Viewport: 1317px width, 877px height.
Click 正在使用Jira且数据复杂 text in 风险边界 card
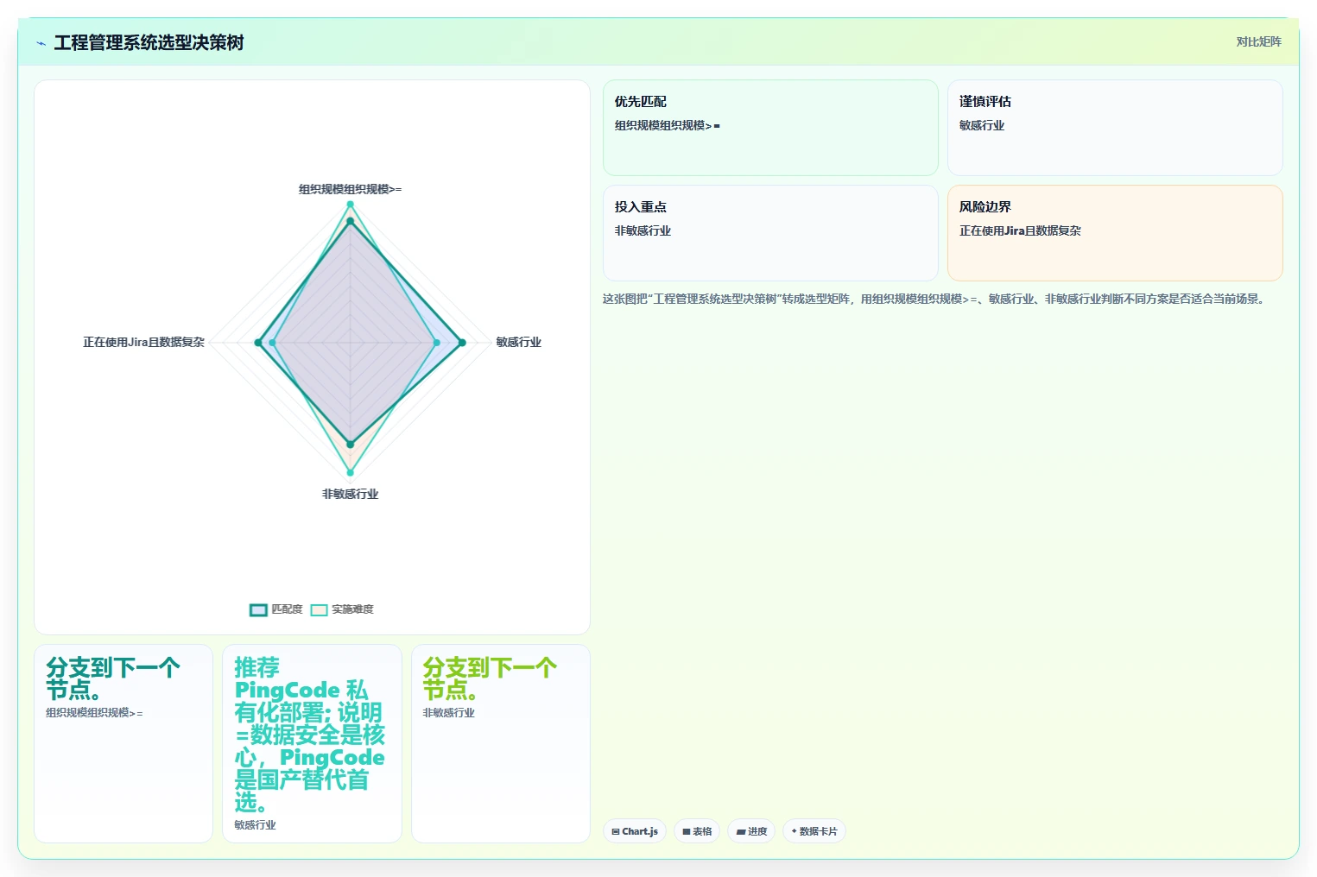[1020, 230]
